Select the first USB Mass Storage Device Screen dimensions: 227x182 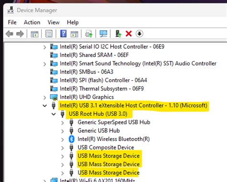click(109, 156)
